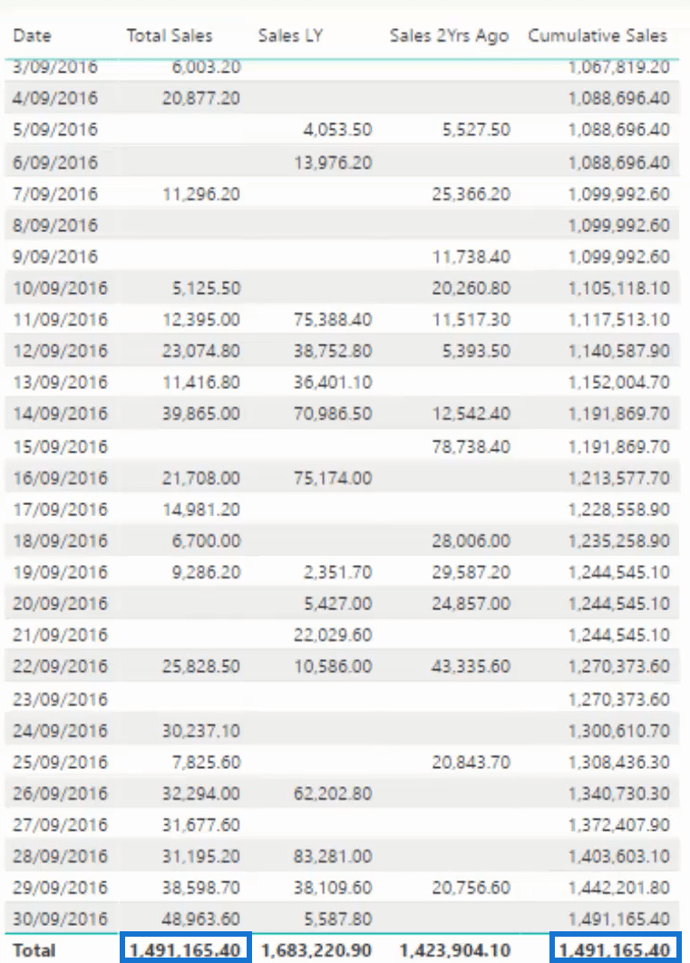
Task: Select the 23/09/2016 date row
Action: (x=342, y=699)
